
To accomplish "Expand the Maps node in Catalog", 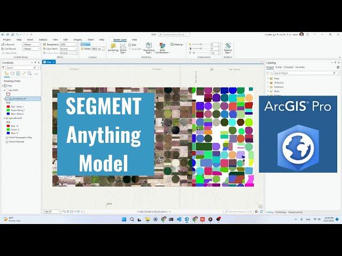I will click(268, 78).
